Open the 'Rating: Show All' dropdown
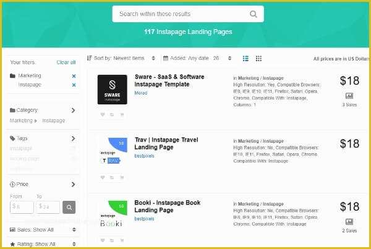 (43, 244)
